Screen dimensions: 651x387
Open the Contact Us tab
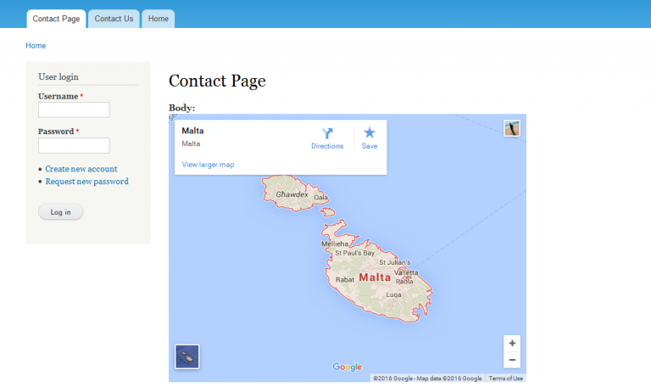[114, 19]
